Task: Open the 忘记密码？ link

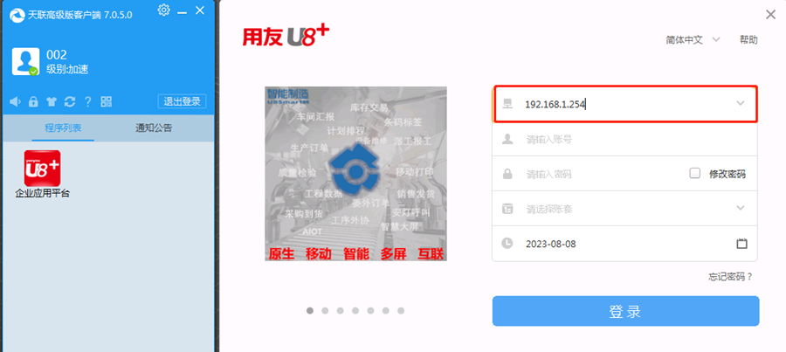Action: click(x=730, y=276)
